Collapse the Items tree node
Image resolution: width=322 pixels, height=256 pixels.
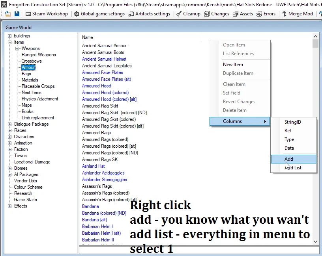pos(10,42)
